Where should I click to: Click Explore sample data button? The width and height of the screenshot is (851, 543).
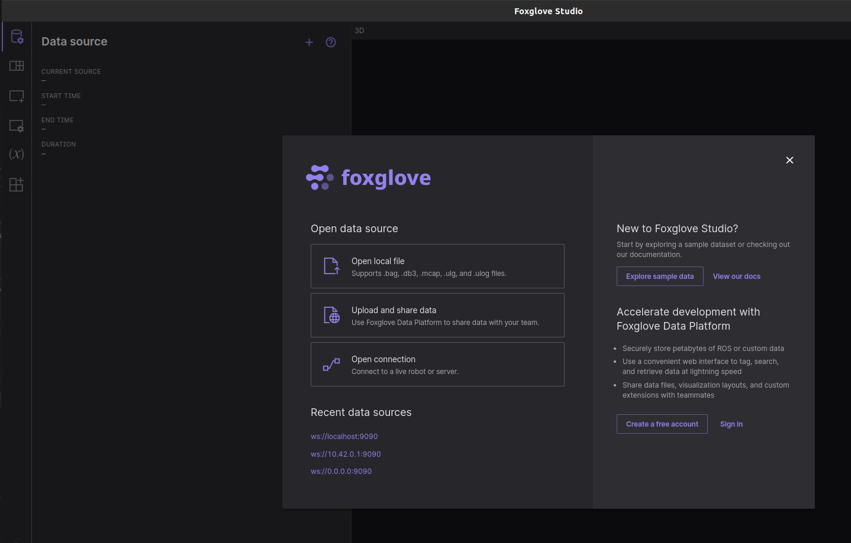click(660, 277)
